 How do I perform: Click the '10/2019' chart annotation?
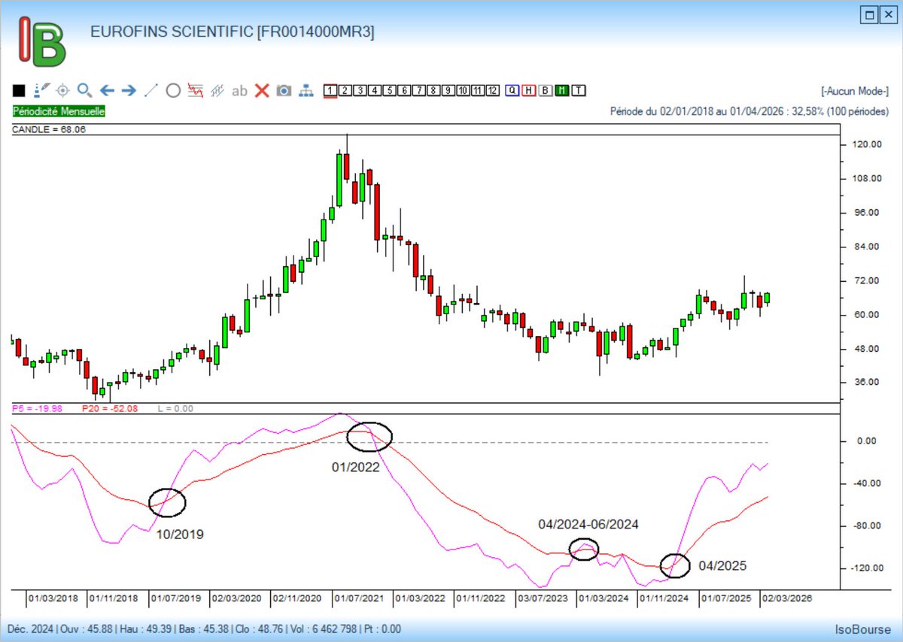click(180, 534)
